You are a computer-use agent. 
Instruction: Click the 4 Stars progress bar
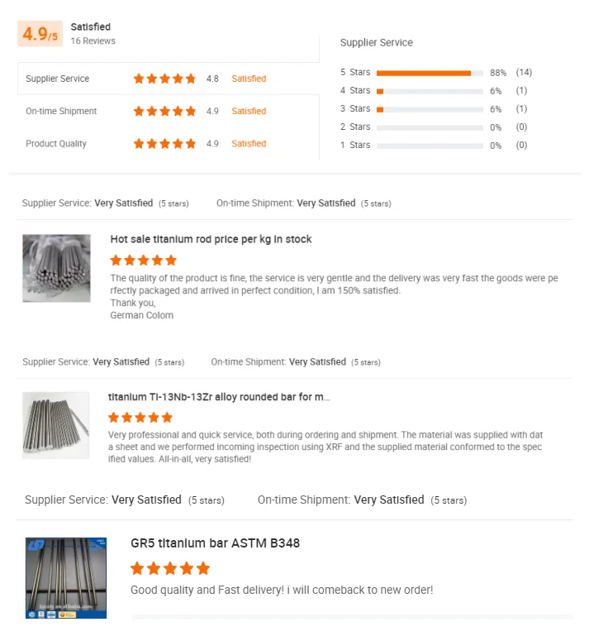pyautogui.click(x=429, y=91)
